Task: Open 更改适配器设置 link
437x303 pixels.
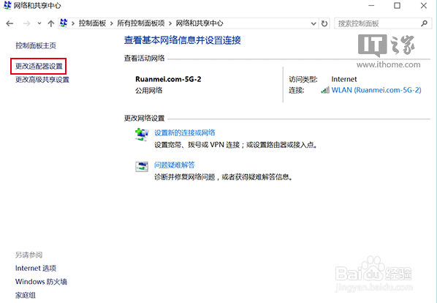Action: click(39, 67)
